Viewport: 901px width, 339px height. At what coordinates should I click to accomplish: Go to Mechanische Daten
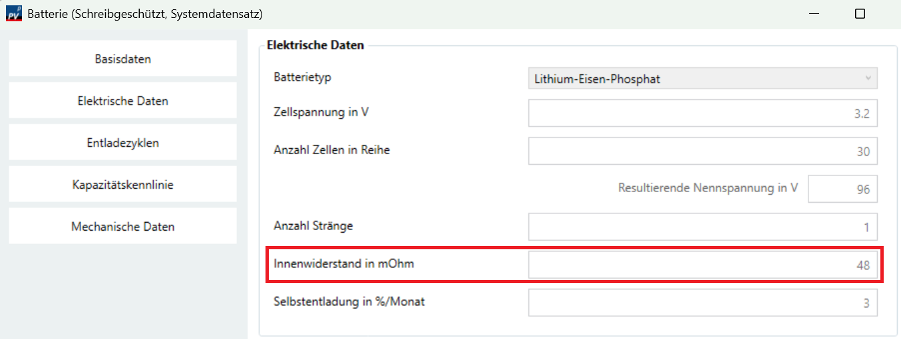(122, 227)
